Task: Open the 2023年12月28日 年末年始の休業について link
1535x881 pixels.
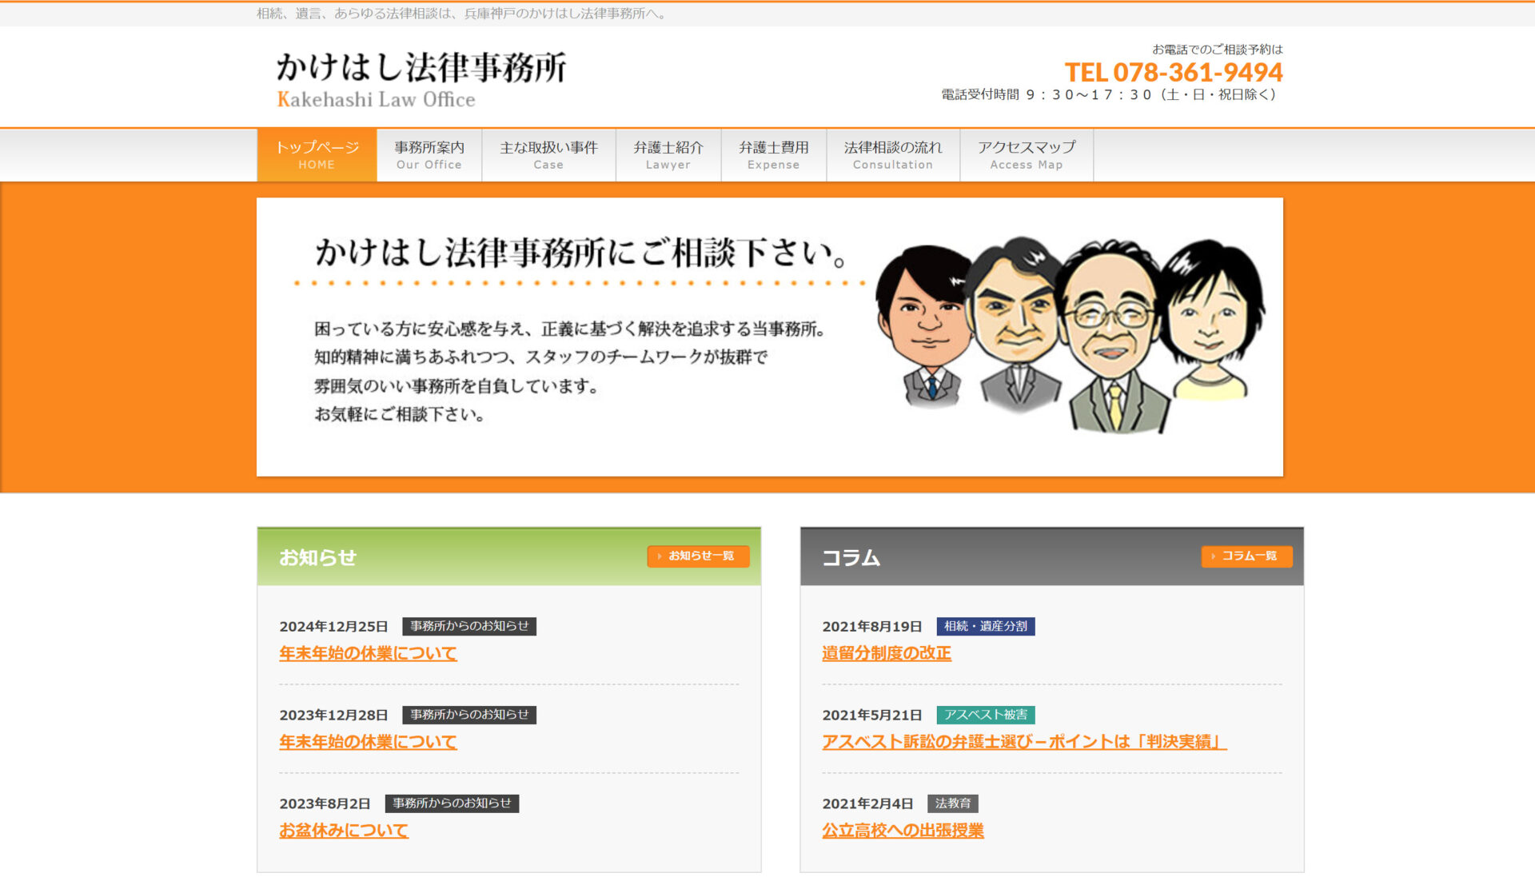Action: click(368, 742)
